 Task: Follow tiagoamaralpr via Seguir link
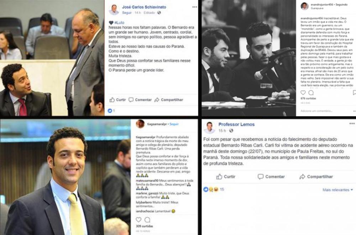pyautogui.click(x=174, y=124)
